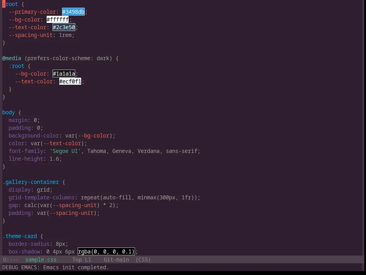Click the @media keyword
The width and height of the screenshot is (366, 275).
click(x=12, y=58)
